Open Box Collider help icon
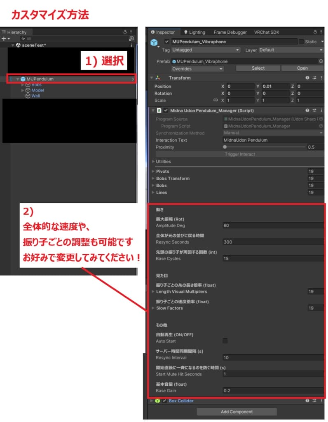Image resolution: width=328 pixels, height=422 pixels. [x=307, y=401]
